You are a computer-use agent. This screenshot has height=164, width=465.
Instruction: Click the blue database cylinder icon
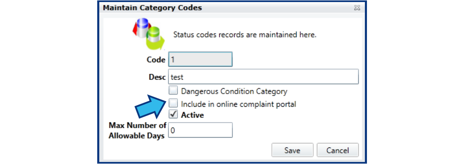pos(142,28)
